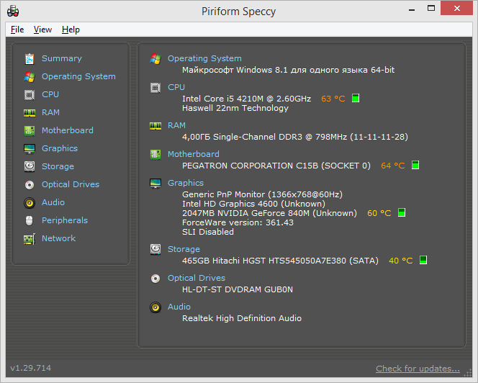The image size is (478, 383).
Task: Click the Network card icon in sidebar
Action: (x=30, y=239)
